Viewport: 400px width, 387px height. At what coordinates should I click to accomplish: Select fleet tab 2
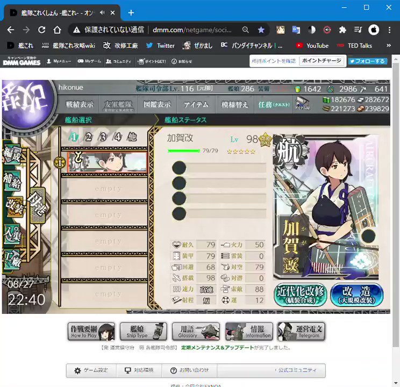click(88, 137)
